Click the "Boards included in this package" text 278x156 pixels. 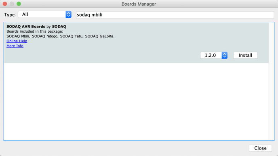(x=35, y=31)
